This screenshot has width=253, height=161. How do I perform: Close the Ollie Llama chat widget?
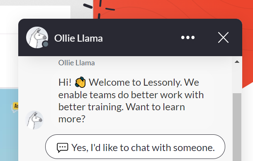[x=223, y=37]
